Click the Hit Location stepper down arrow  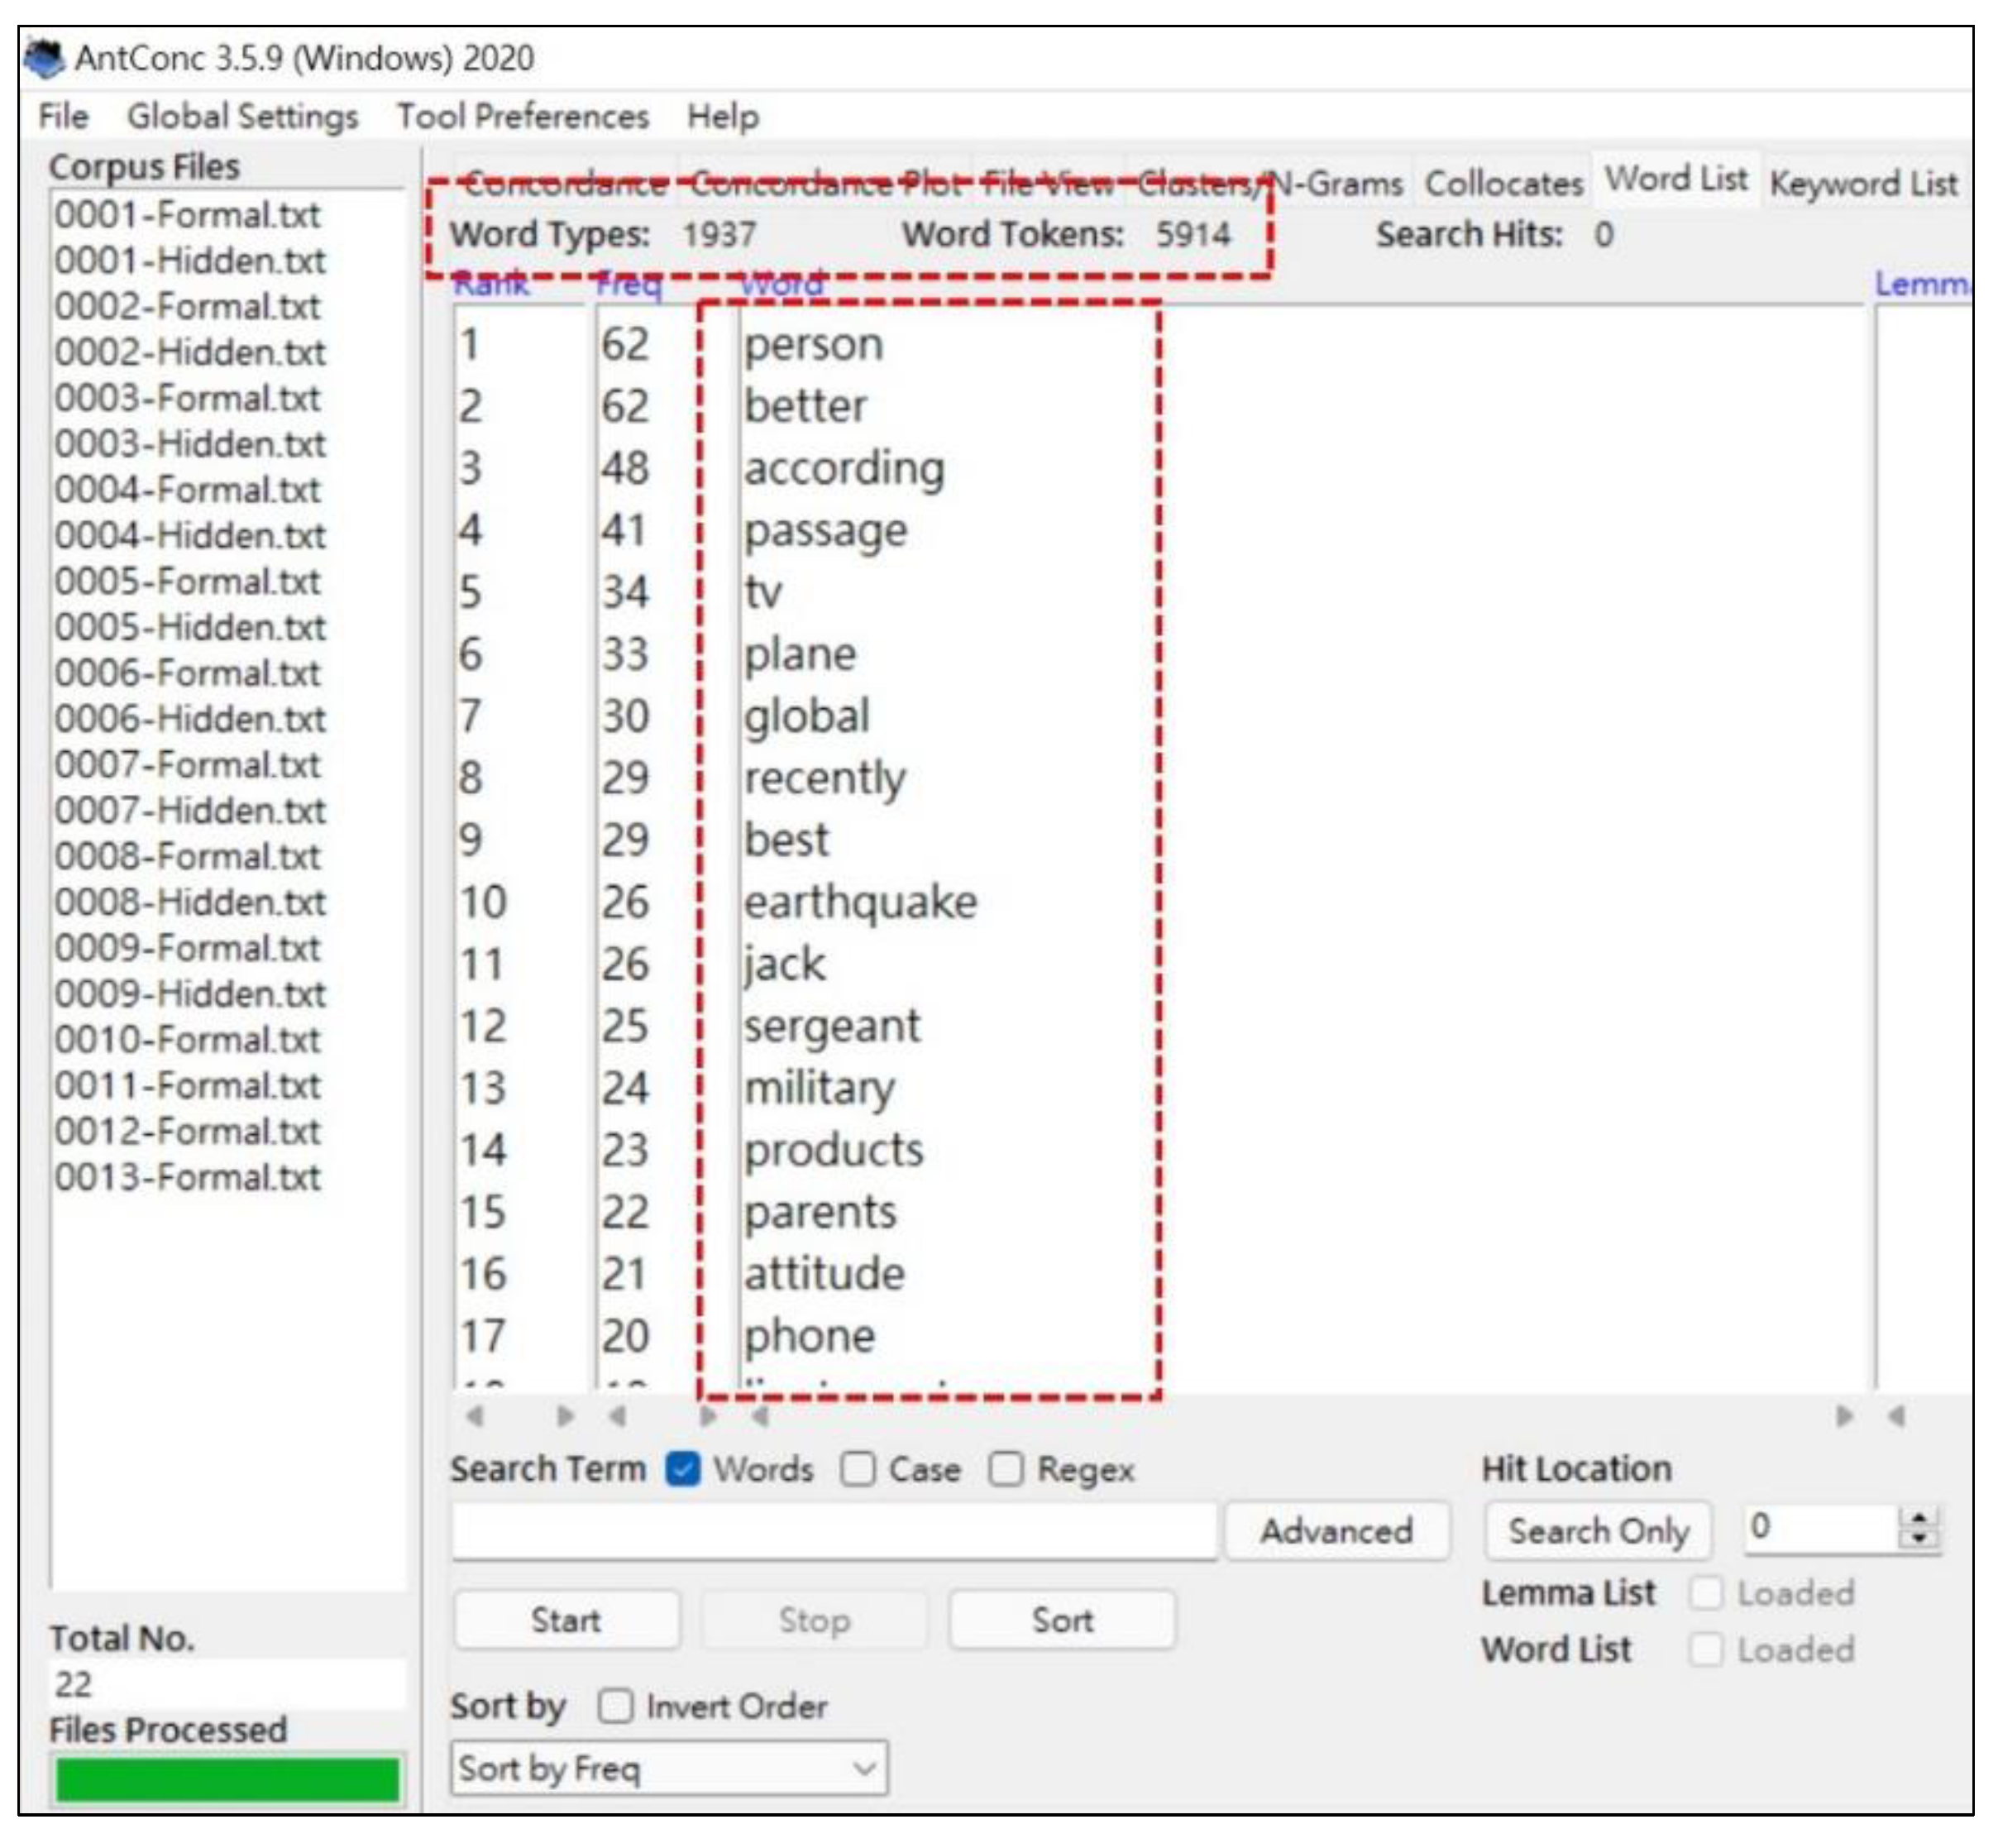point(1919,1539)
